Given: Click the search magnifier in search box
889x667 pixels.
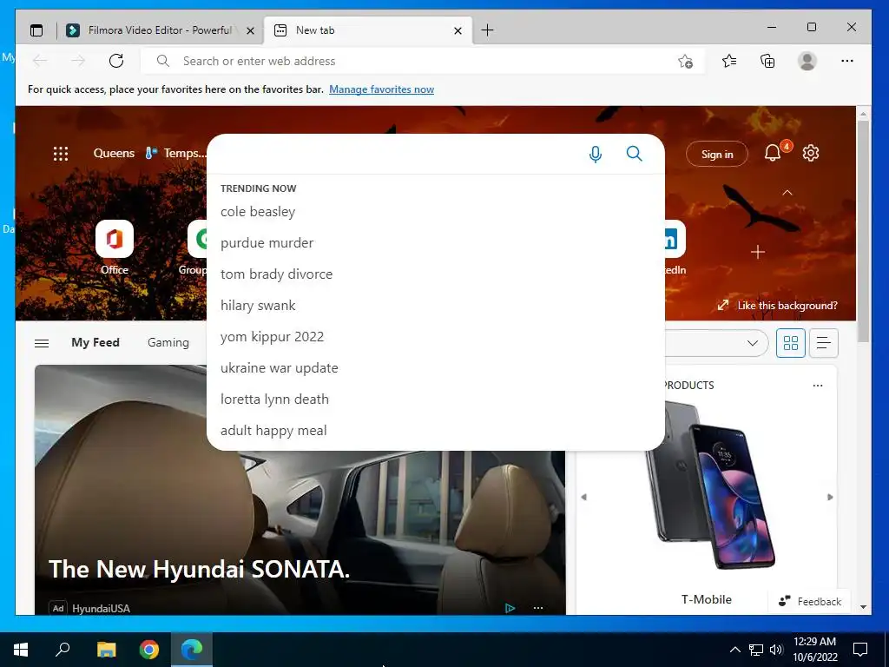Looking at the screenshot, I should coord(634,153).
